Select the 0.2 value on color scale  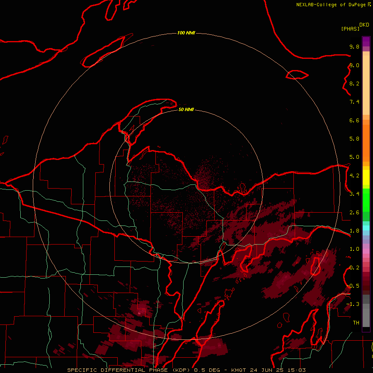354,268
